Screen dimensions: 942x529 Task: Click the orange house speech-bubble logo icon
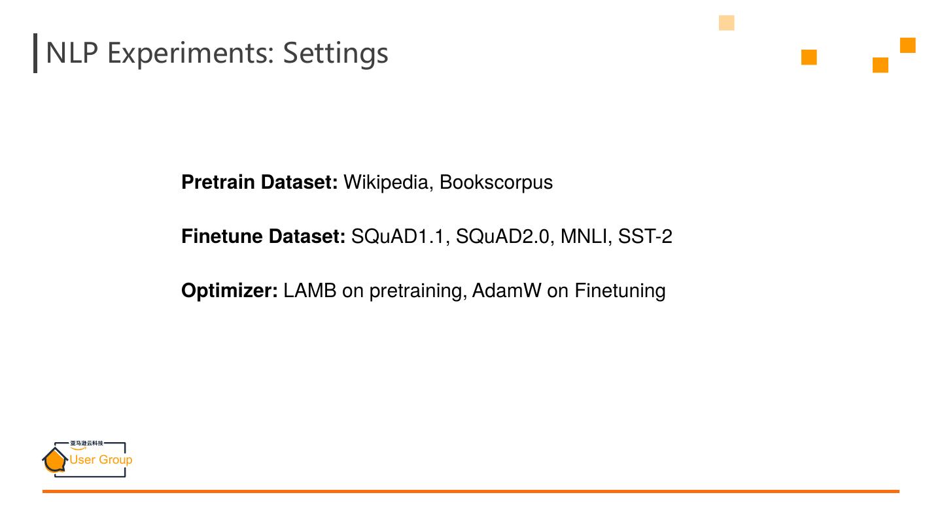[55, 460]
